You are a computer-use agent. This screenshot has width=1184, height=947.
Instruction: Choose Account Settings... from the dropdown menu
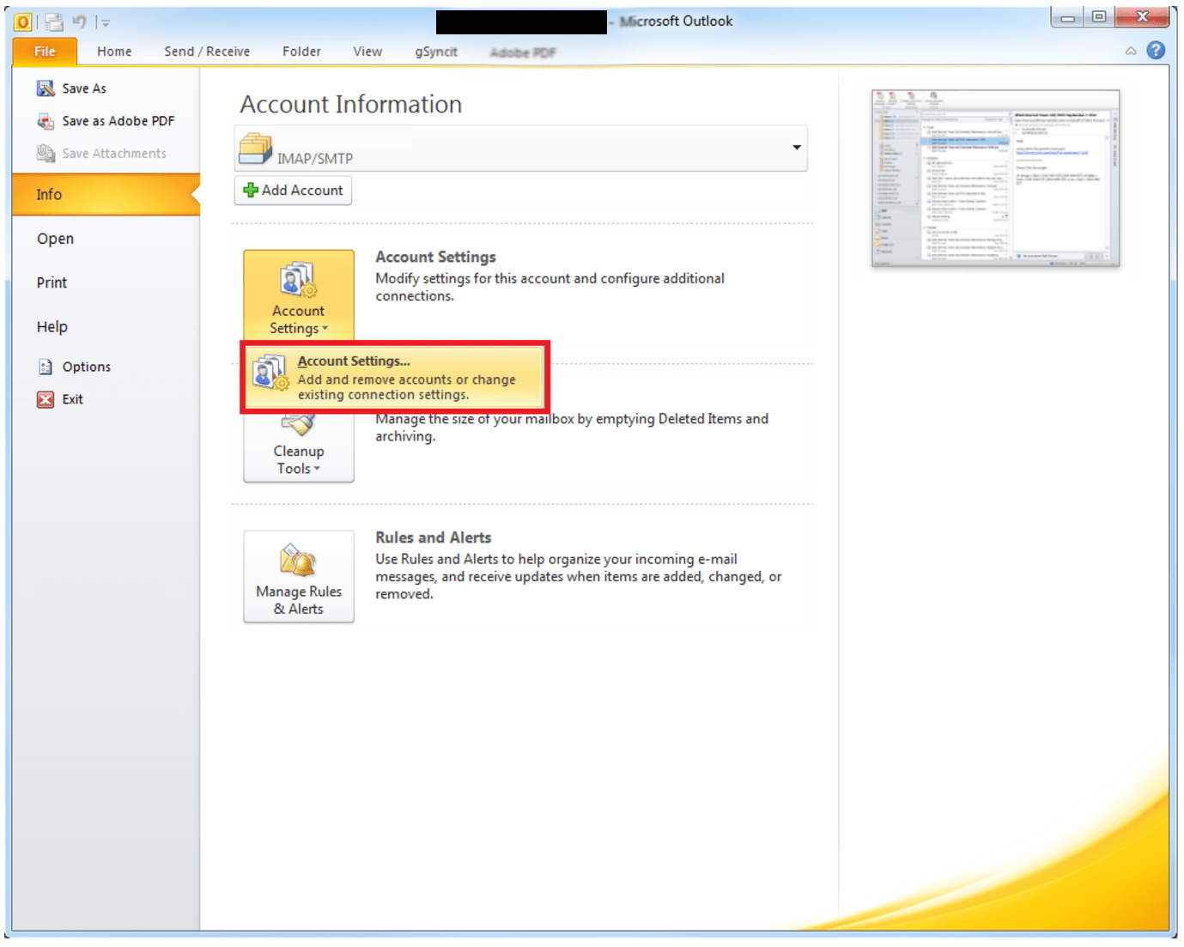[x=395, y=377]
